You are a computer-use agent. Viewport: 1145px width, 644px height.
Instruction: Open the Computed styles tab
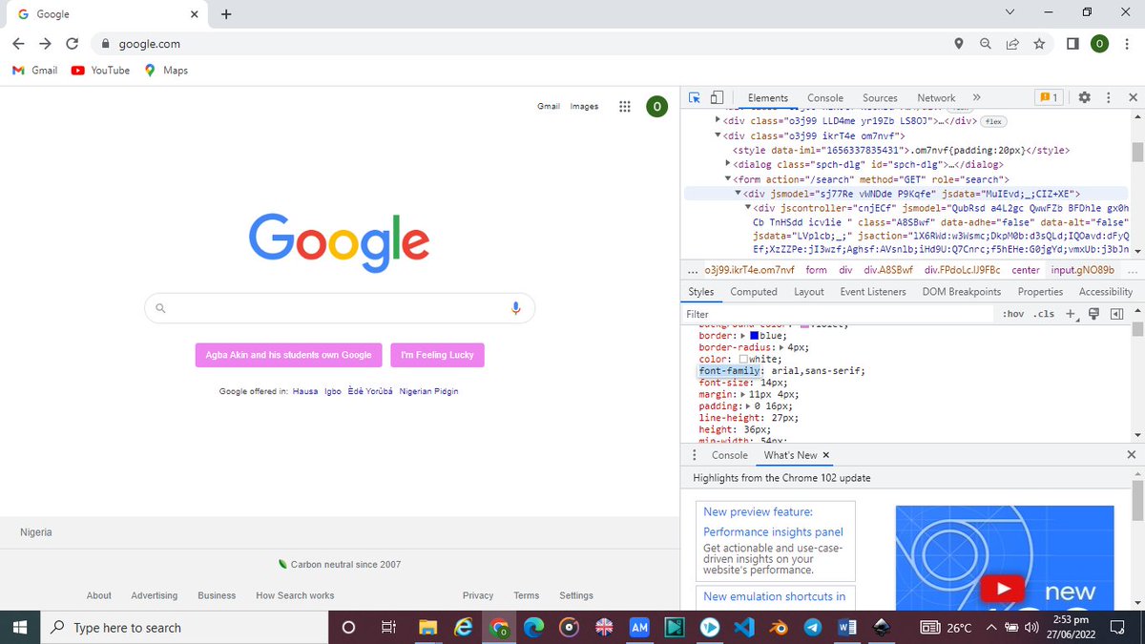point(754,292)
